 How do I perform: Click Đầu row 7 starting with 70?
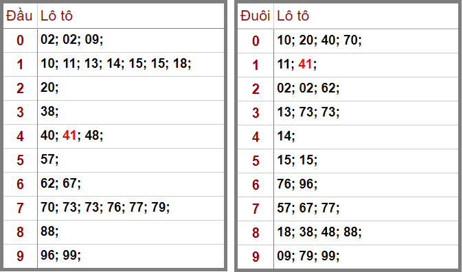pos(113,208)
